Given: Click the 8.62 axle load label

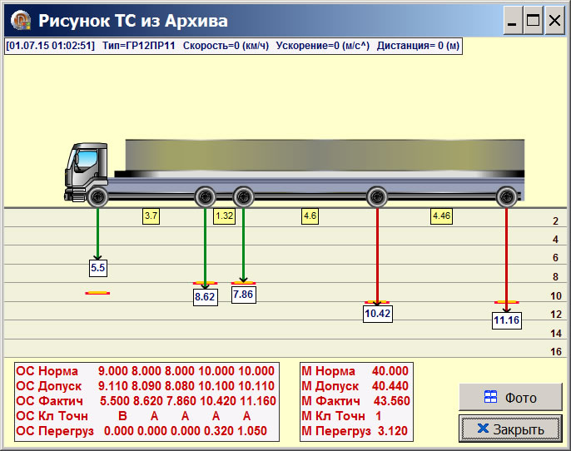Looking at the screenshot, I should pos(205,296).
